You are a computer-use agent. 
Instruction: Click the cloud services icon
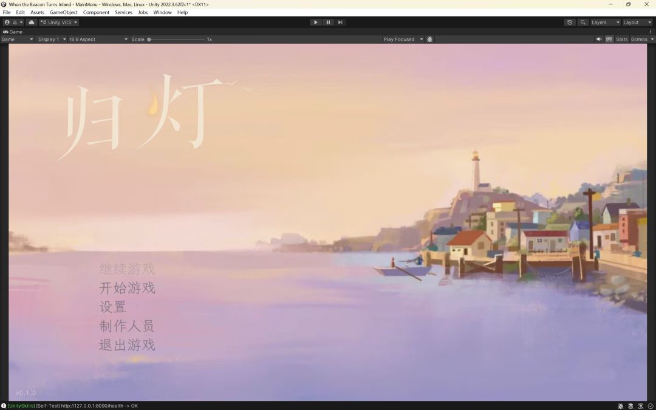[32, 22]
